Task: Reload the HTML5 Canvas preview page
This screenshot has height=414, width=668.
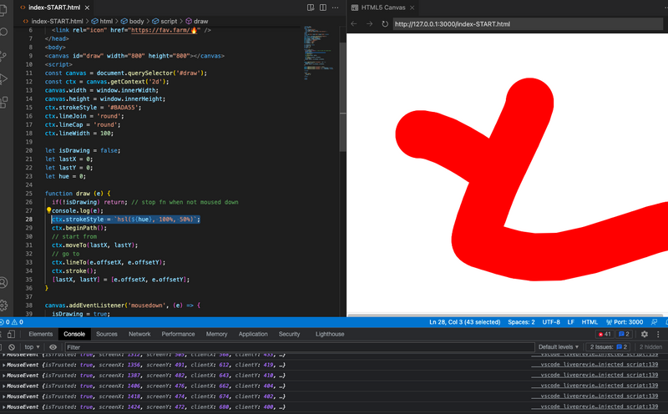Action: point(385,24)
